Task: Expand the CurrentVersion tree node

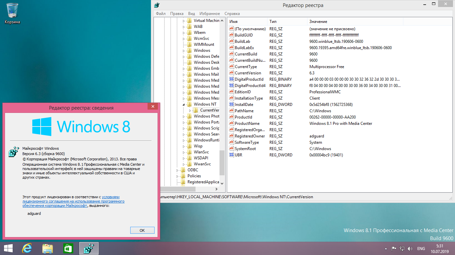Action: (x=190, y=110)
